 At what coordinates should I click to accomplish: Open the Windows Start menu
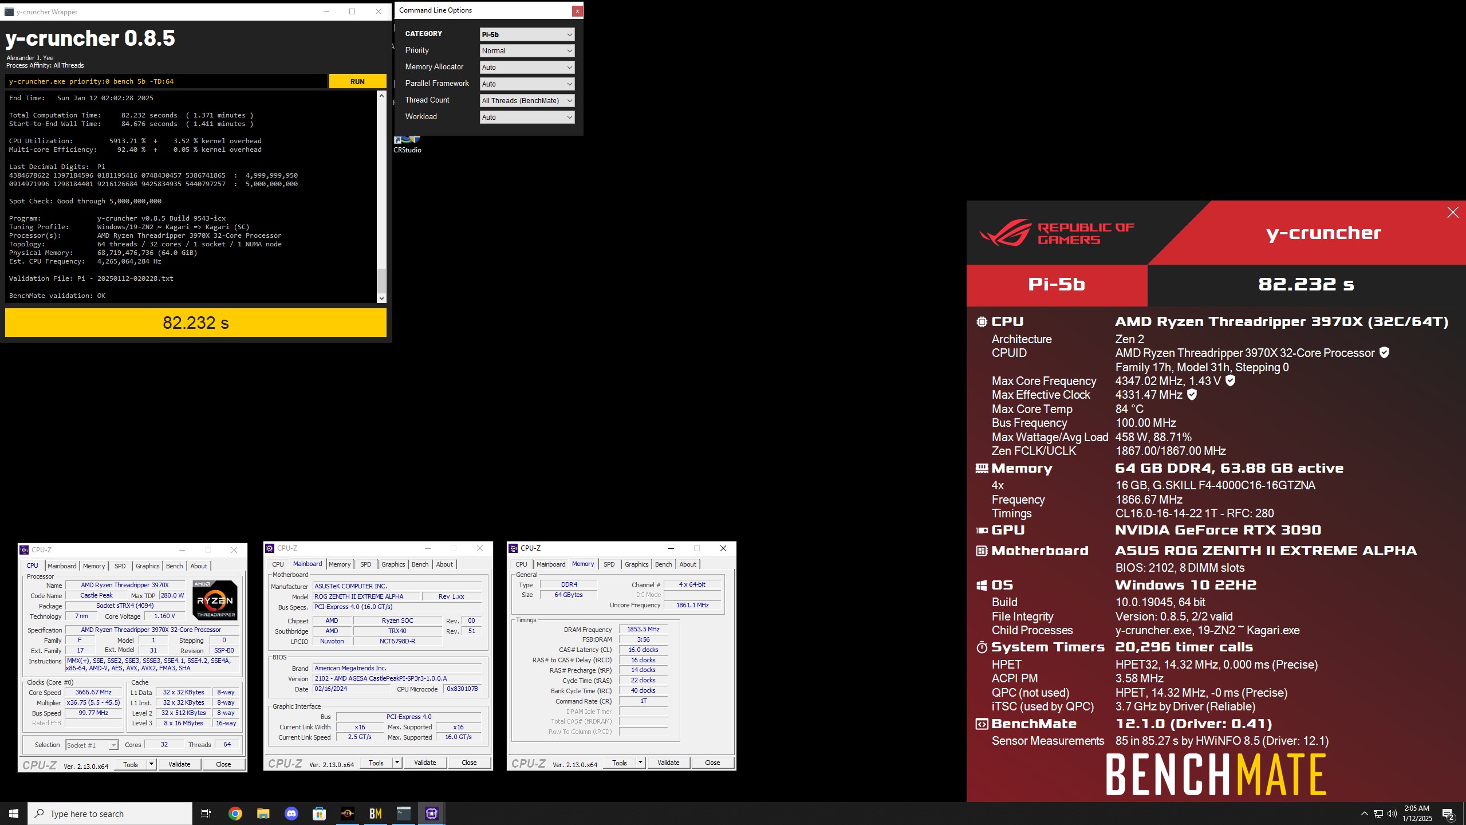tap(14, 814)
